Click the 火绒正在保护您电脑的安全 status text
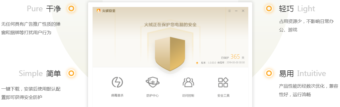The height and width of the screenshot is (107, 340). coord(170,24)
